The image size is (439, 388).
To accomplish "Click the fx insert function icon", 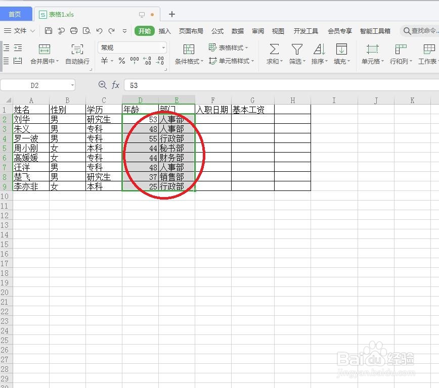I will click(x=115, y=85).
